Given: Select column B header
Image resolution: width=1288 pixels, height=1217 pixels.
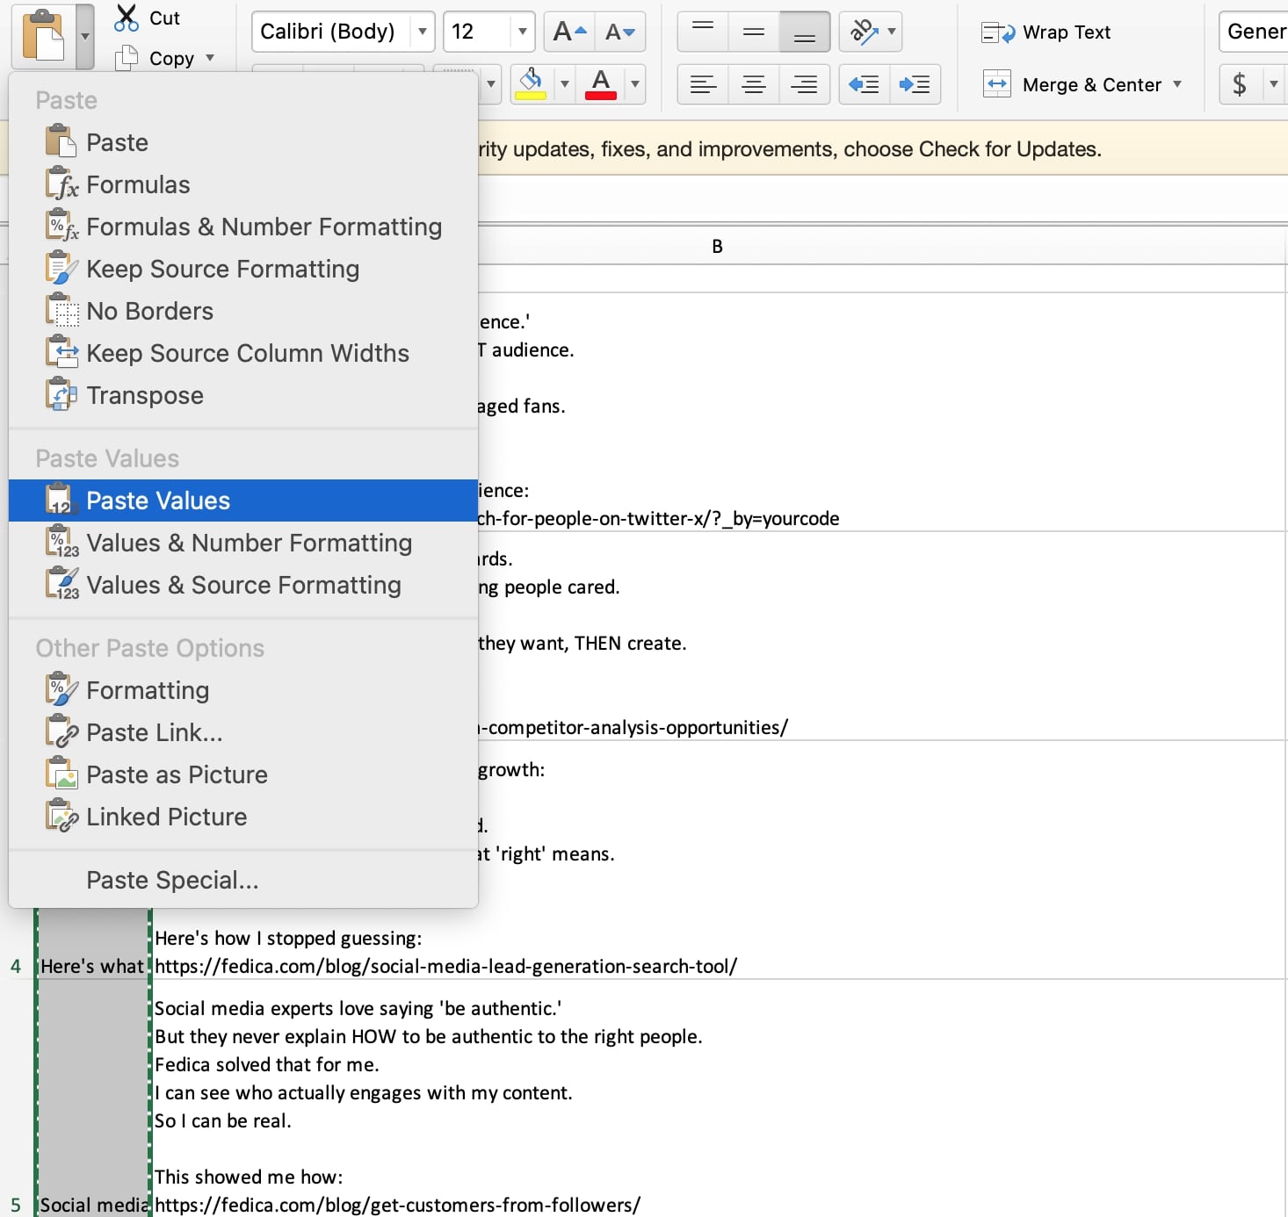Looking at the screenshot, I should [x=717, y=247].
